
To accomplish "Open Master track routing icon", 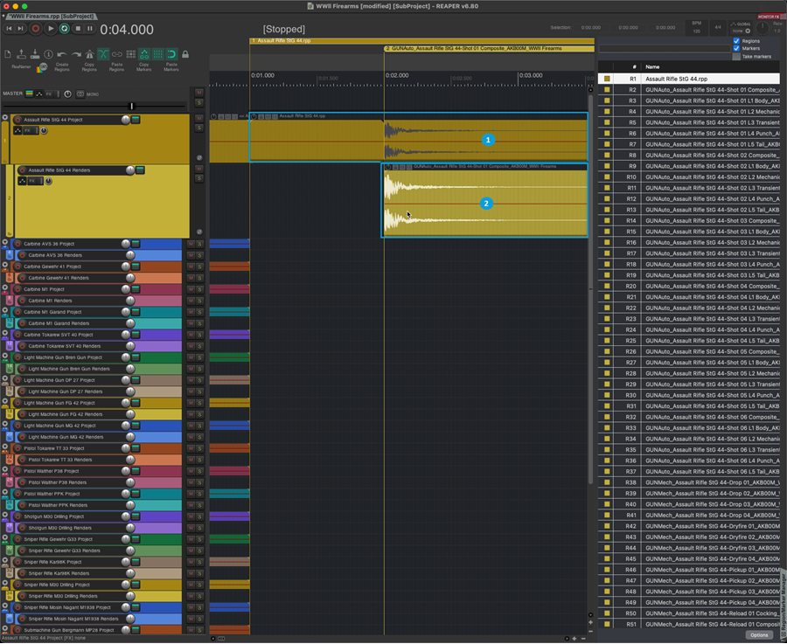I will pos(29,93).
